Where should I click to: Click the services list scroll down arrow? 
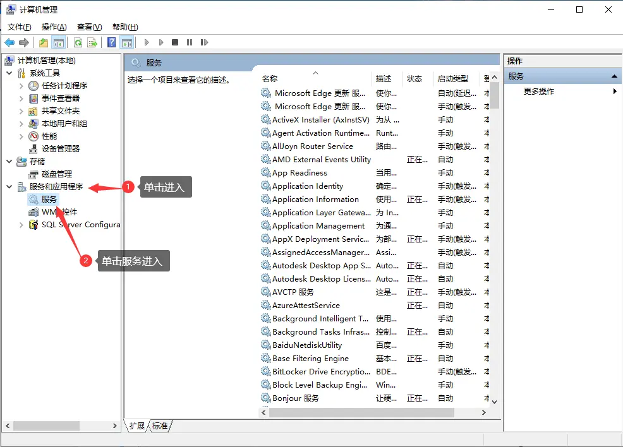[494, 402]
